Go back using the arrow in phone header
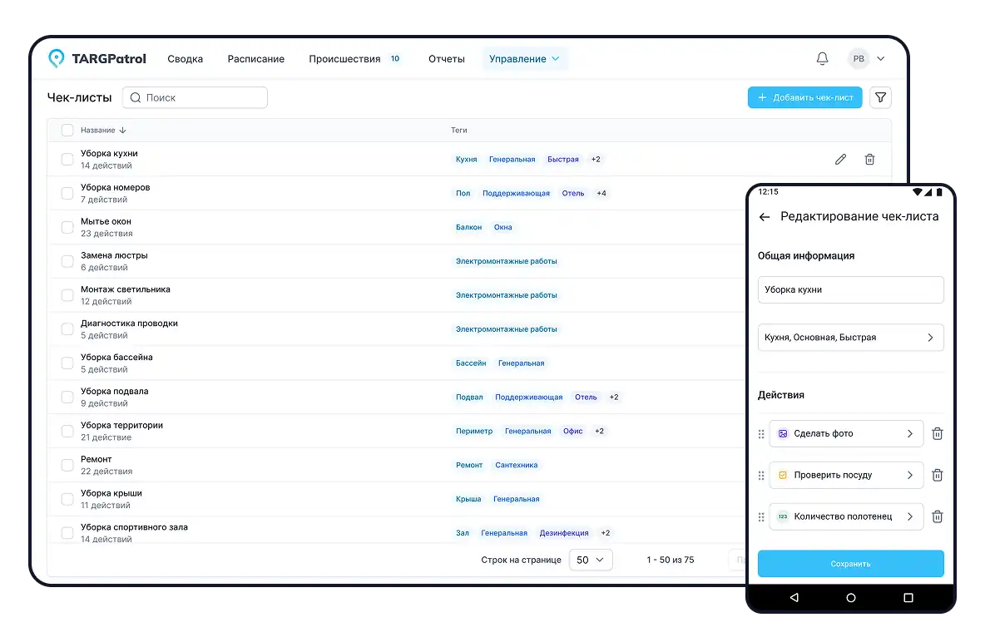 pyautogui.click(x=765, y=217)
